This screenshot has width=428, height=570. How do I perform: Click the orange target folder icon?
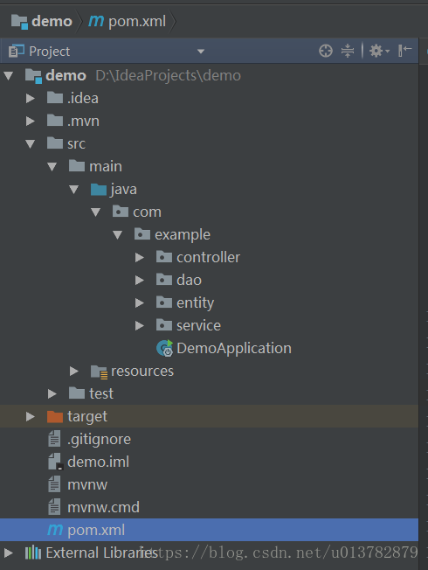[x=55, y=417]
